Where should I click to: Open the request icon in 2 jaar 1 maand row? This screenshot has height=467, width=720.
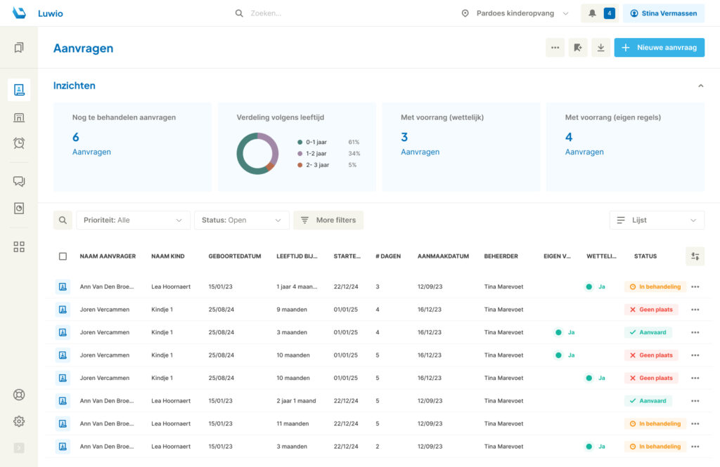(x=63, y=401)
